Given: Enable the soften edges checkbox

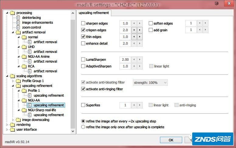Looking at the screenshot, I should [151, 23].
